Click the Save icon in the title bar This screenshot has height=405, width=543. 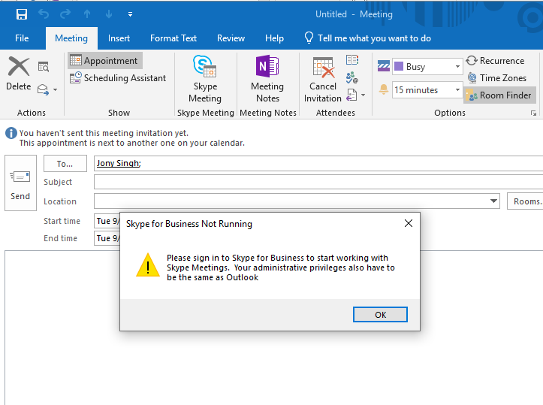21,14
